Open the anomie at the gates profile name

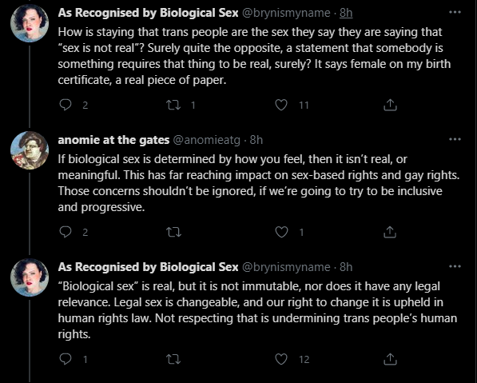point(113,140)
